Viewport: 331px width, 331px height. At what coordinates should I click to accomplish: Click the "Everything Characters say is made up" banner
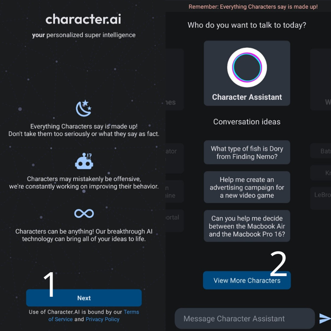(x=253, y=7)
